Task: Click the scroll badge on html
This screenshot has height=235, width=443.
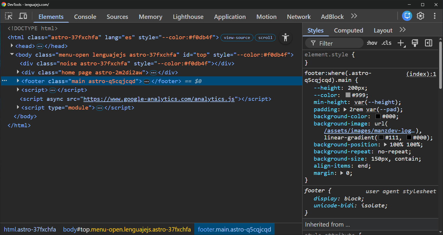Action: tap(265, 37)
